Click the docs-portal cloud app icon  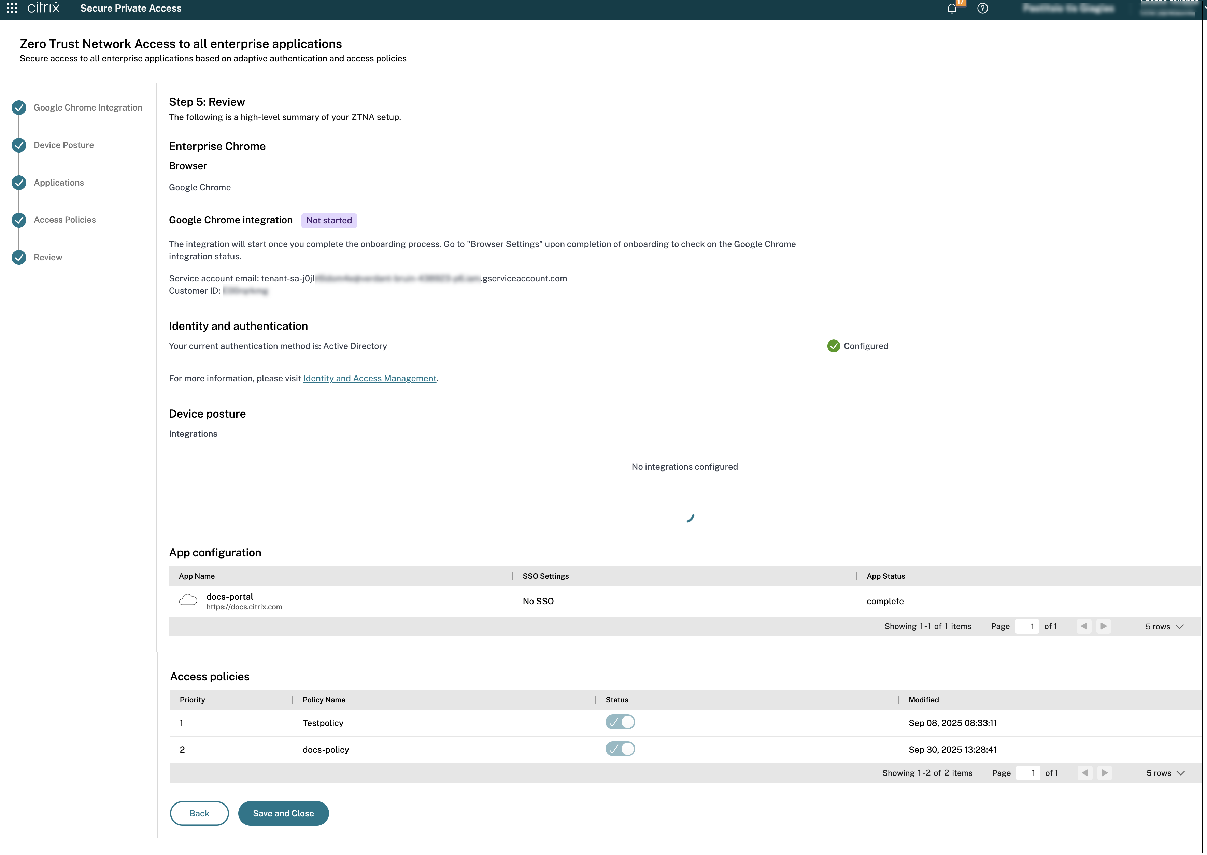click(188, 600)
